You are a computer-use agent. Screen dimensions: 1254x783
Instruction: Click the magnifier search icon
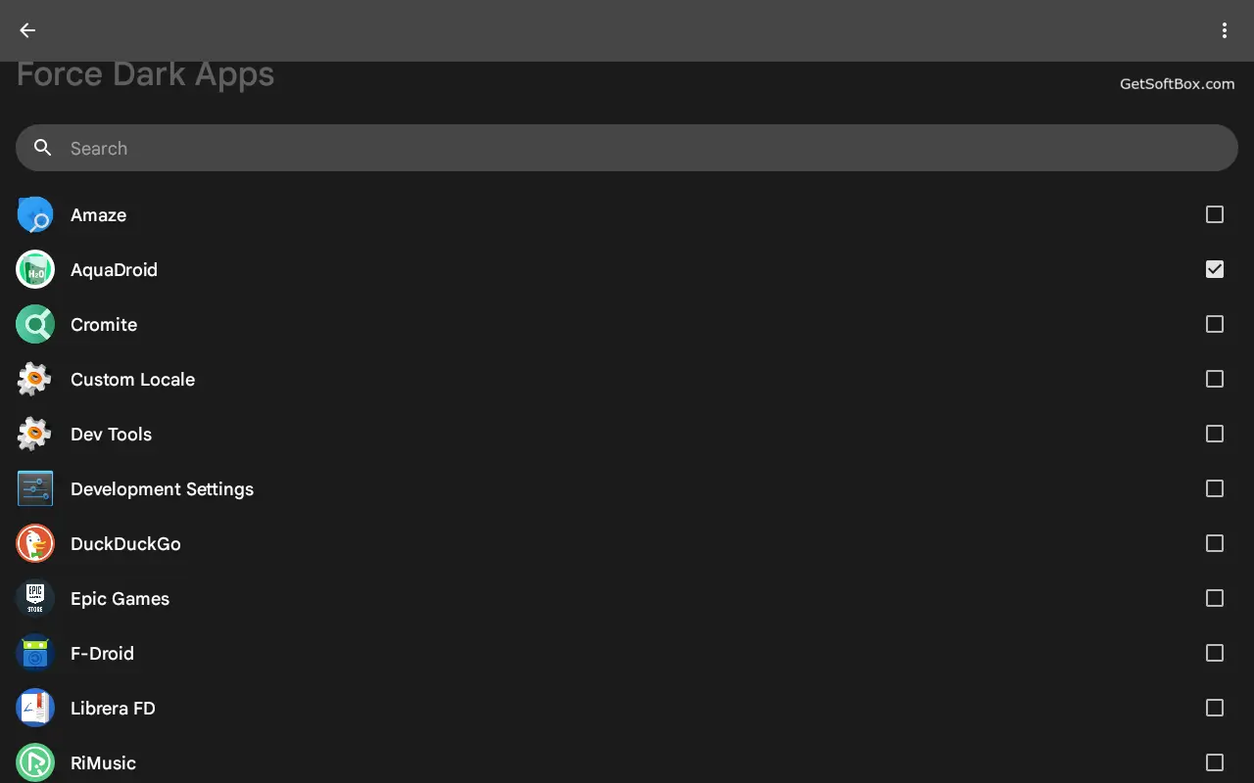pyautogui.click(x=42, y=148)
